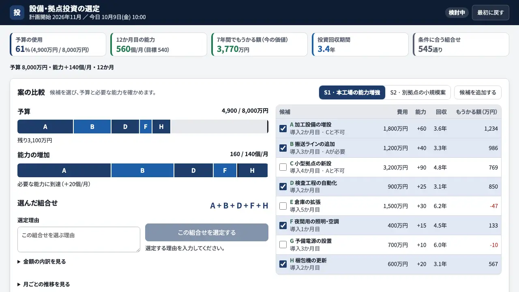Uncheck H 梱包機の更新 candidate
Viewport: 519px width, 292px height.
click(283, 264)
